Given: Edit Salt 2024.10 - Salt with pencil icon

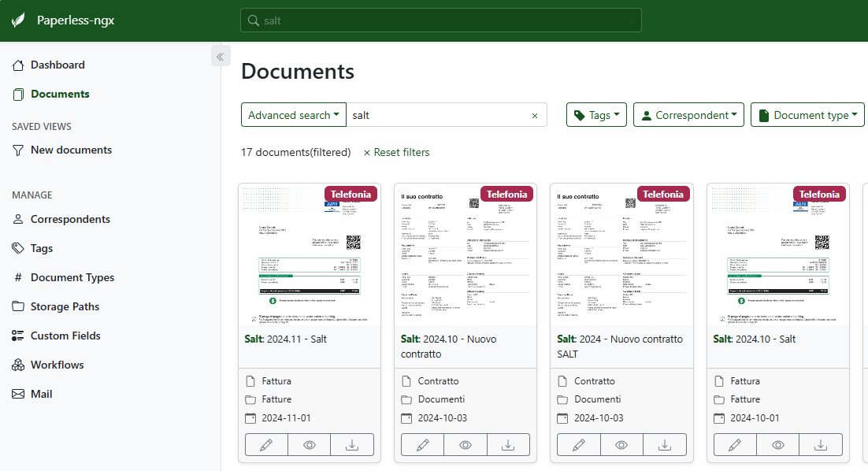Looking at the screenshot, I should tap(735, 445).
